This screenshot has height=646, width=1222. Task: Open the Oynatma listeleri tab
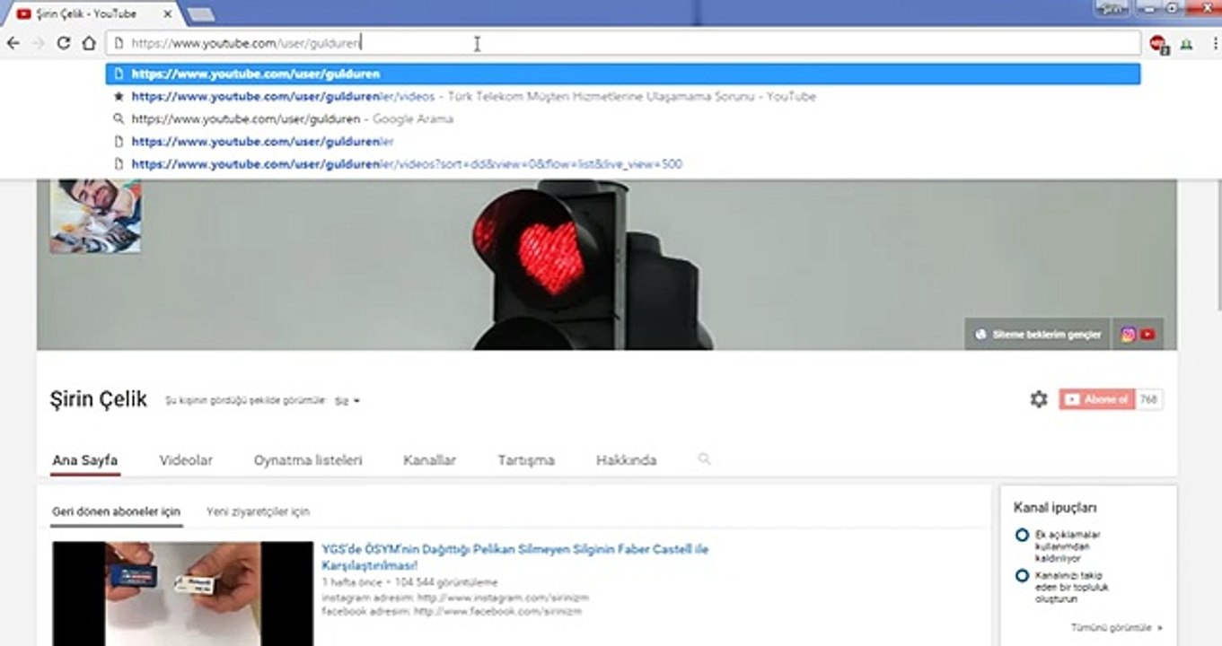(308, 460)
